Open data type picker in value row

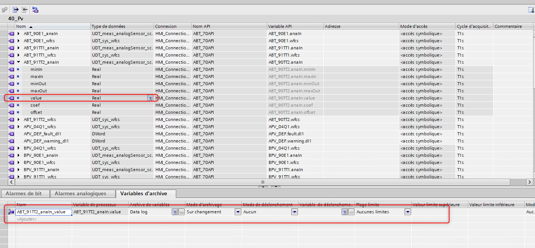150,98
